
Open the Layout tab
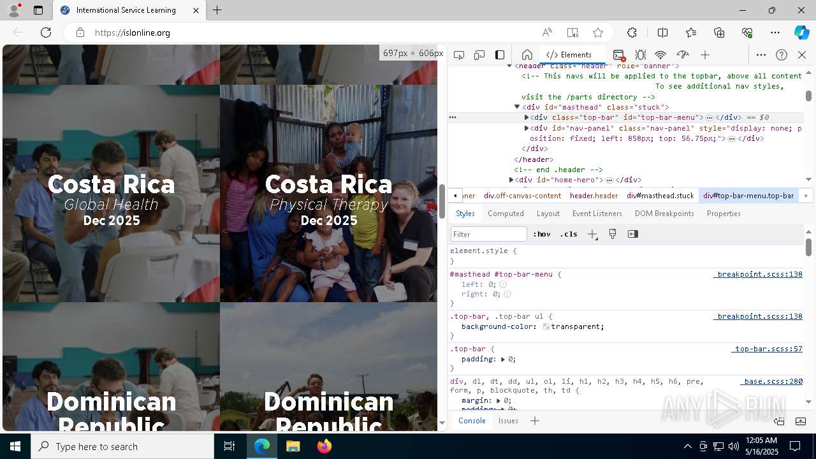pyautogui.click(x=548, y=214)
